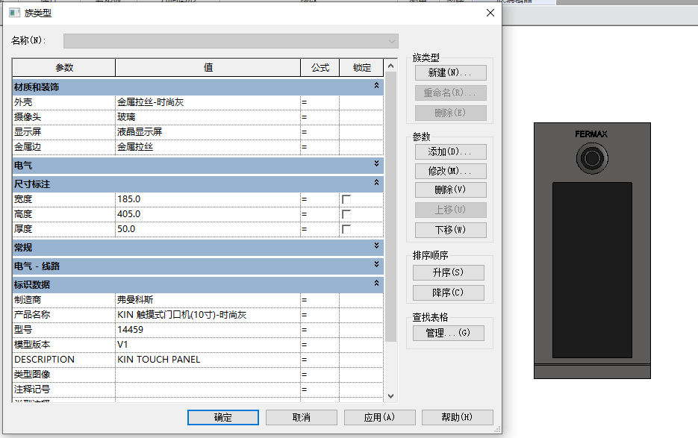Toggle lock checkbox for 高度
Image resolution: width=698 pixels, height=438 pixels.
(346, 214)
